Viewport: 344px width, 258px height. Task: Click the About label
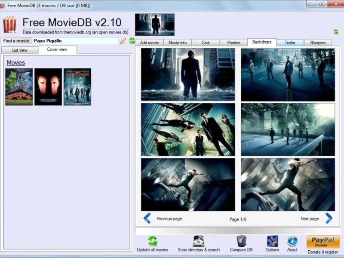point(292,250)
